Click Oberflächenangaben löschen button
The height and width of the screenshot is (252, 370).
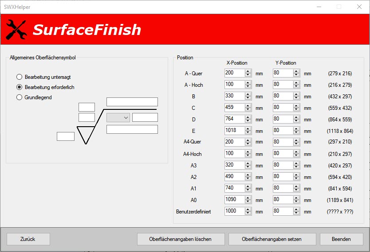tap(181, 239)
